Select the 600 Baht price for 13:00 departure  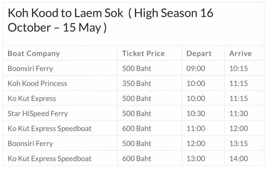(136, 158)
